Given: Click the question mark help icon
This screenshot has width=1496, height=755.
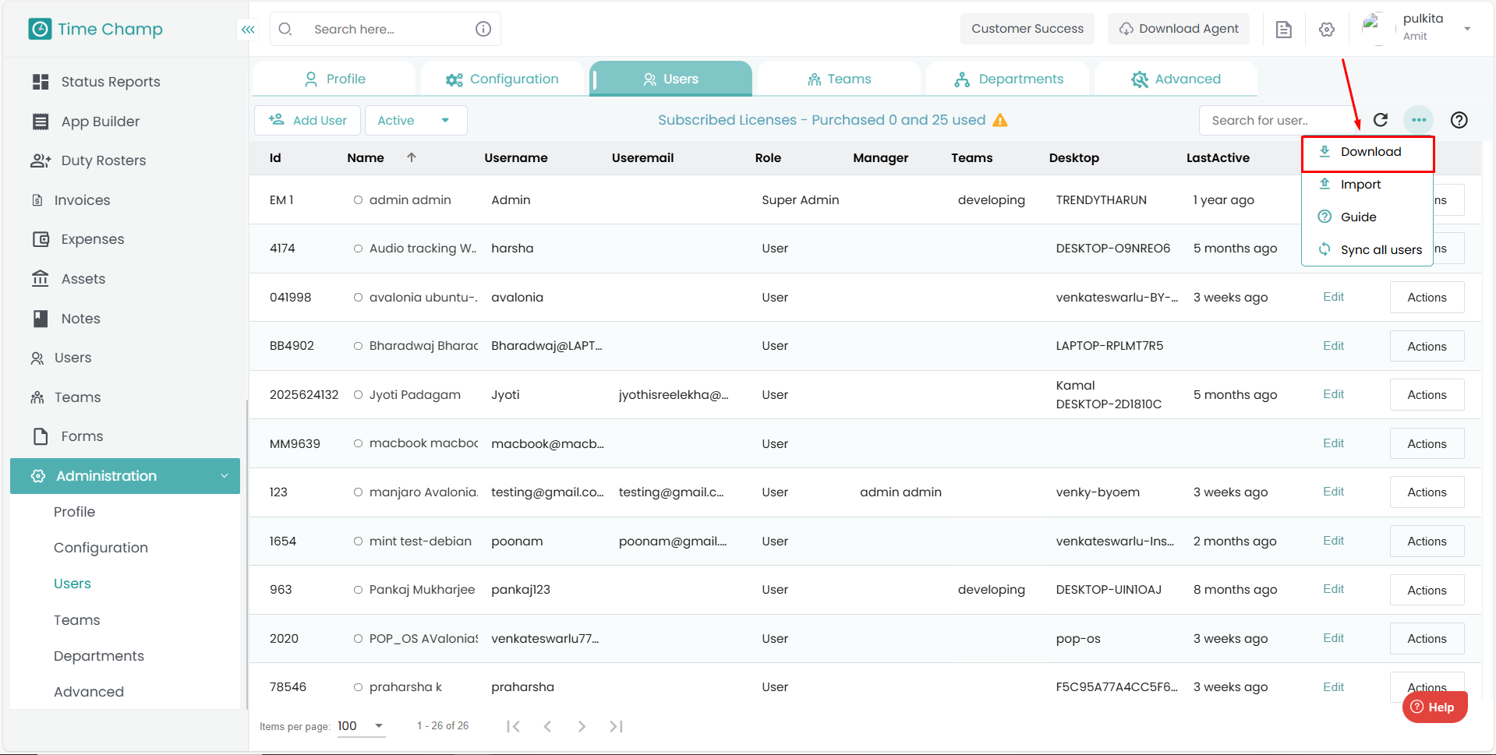Looking at the screenshot, I should coord(1459,120).
